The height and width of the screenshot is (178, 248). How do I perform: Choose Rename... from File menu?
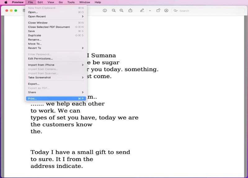click(x=56, y=40)
